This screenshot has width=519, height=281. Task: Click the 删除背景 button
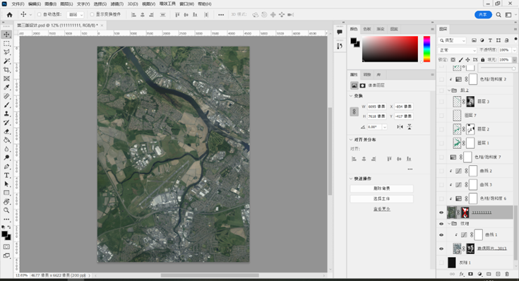(x=381, y=189)
